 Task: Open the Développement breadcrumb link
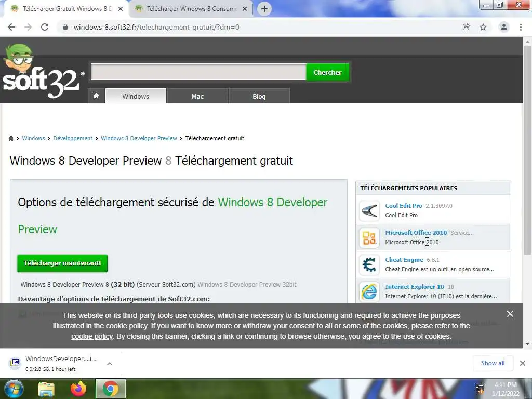(x=73, y=138)
